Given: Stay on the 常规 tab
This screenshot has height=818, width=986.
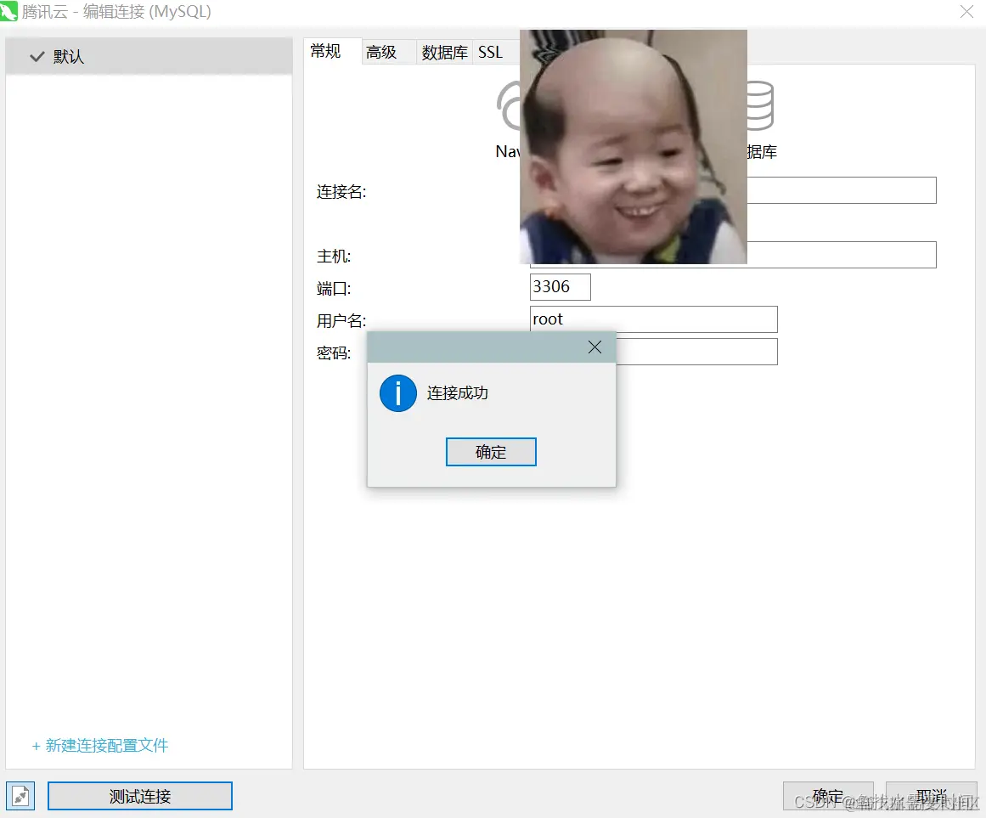Looking at the screenshot, I should (330, 51).
